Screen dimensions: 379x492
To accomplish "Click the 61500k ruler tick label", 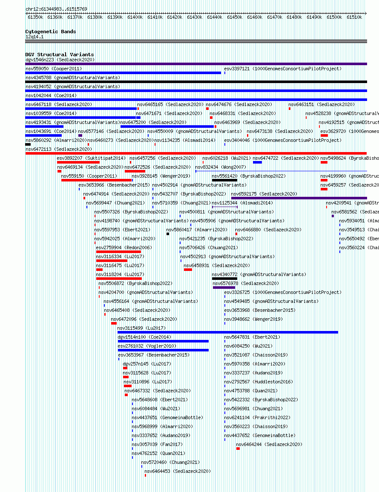I will [x=334, y=17].
